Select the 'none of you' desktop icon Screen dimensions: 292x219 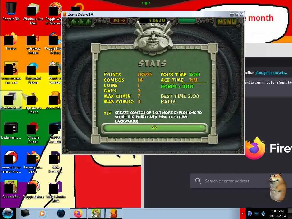coord(11,162)
